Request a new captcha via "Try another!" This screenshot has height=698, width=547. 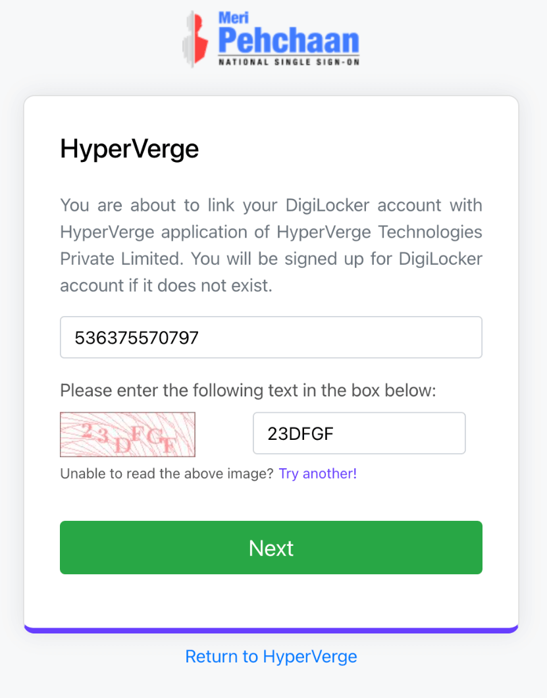(x=318, y=473)
